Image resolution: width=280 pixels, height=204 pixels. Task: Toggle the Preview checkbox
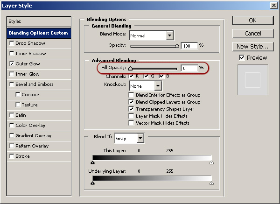(x=242, y=57)
